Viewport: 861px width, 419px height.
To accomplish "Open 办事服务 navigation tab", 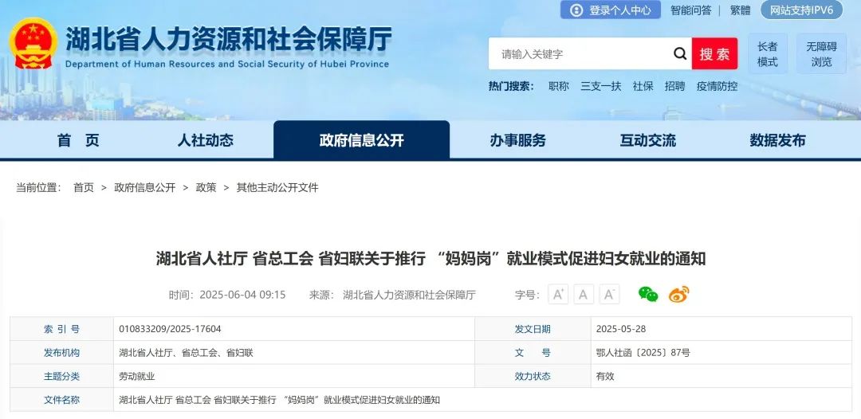I will click(x=518, y=140).
